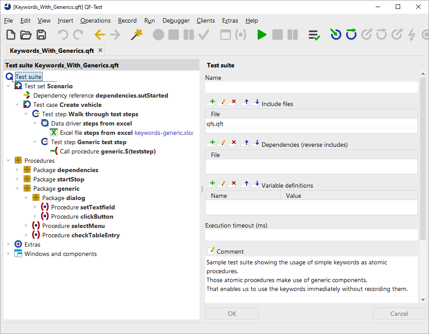Click the blue rollback dependencies icon
Screen dimensions: 429x334
(x=336, y=35)
